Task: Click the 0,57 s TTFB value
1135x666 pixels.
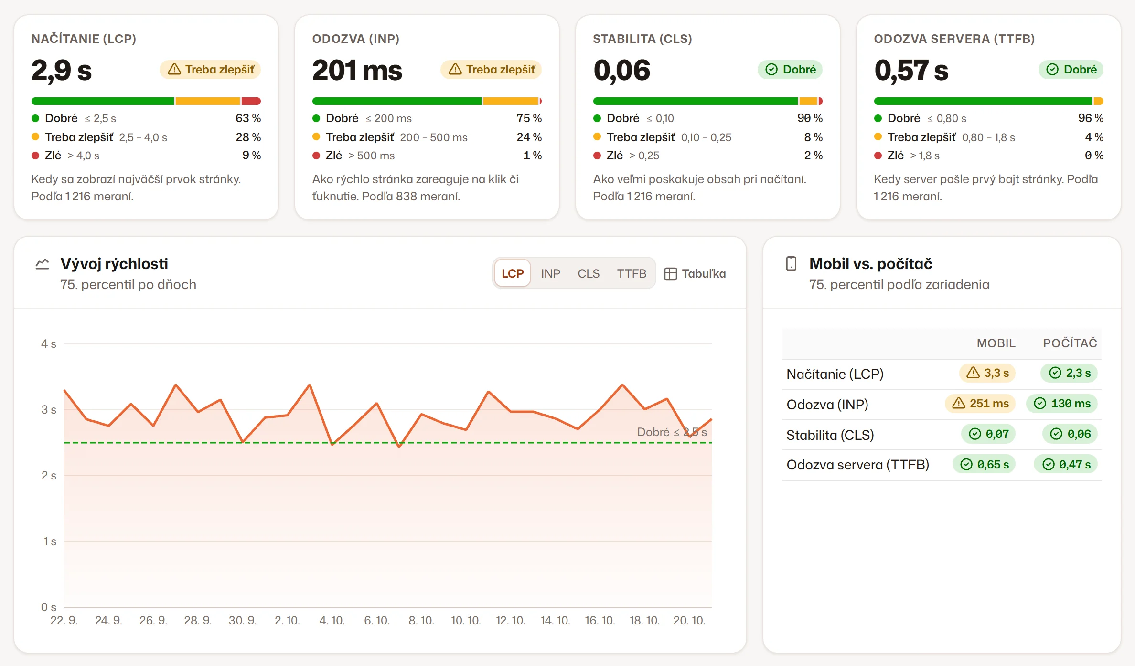Action: (x=911, y=71)
